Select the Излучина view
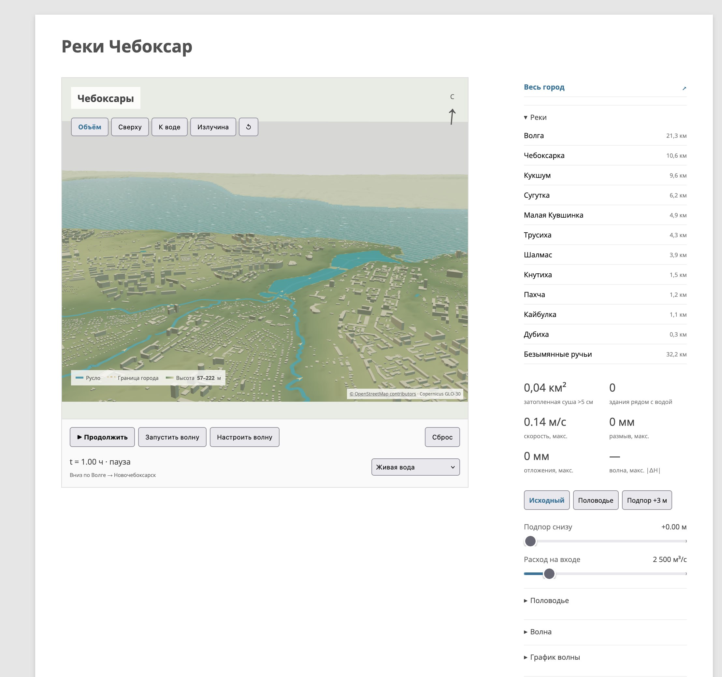 213,127
